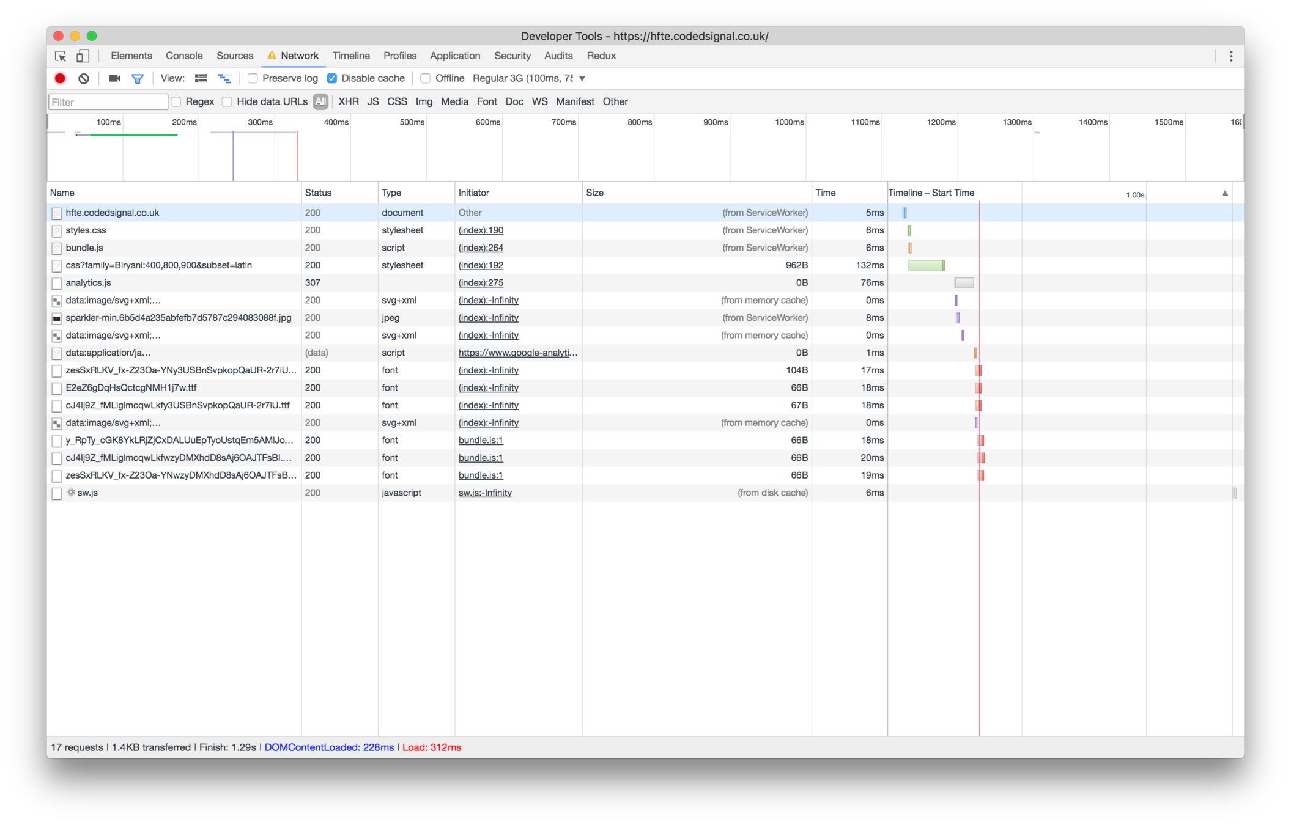Viewport: 1291px width, 825px height.
Task: Select the bundle.js request row
Action: [x=84, y=248]
